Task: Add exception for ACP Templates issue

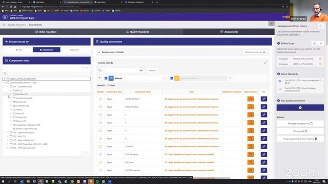Action: pos(251,154)
